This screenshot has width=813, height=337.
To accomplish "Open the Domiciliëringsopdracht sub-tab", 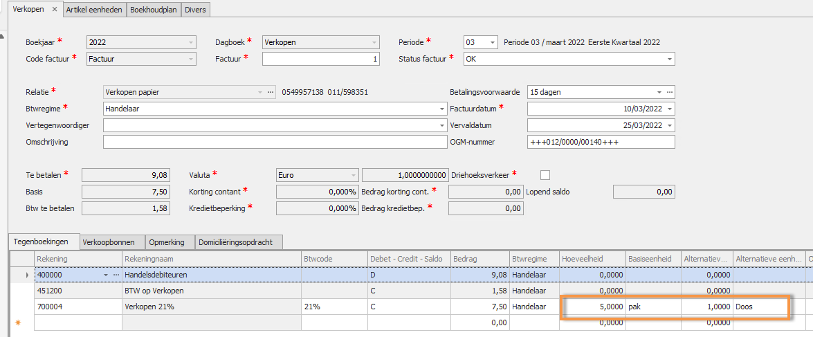I will point(239,242).
